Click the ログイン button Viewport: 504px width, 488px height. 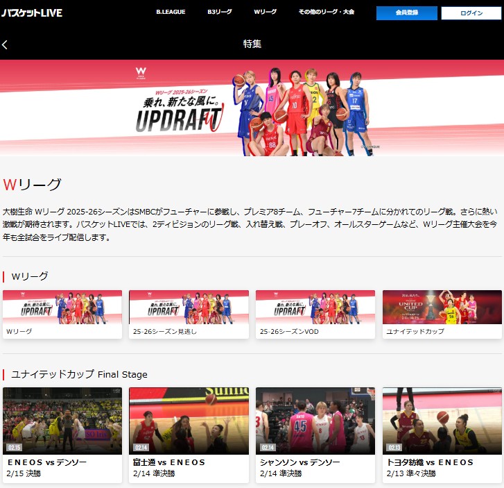471,13
